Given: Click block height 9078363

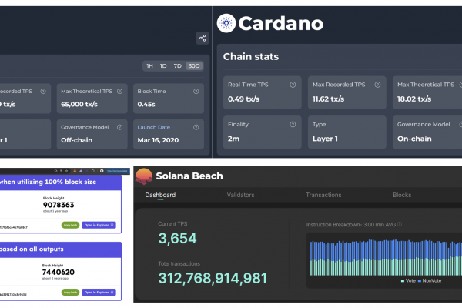Looking at the screenshot, I should coord(59,205).
